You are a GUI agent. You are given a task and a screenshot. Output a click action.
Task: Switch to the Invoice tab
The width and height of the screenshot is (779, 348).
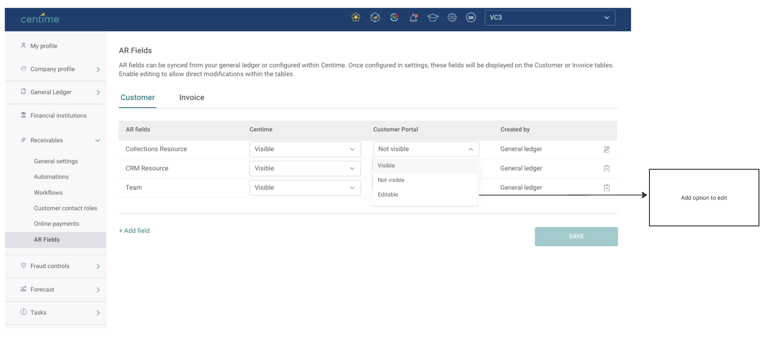192,98
